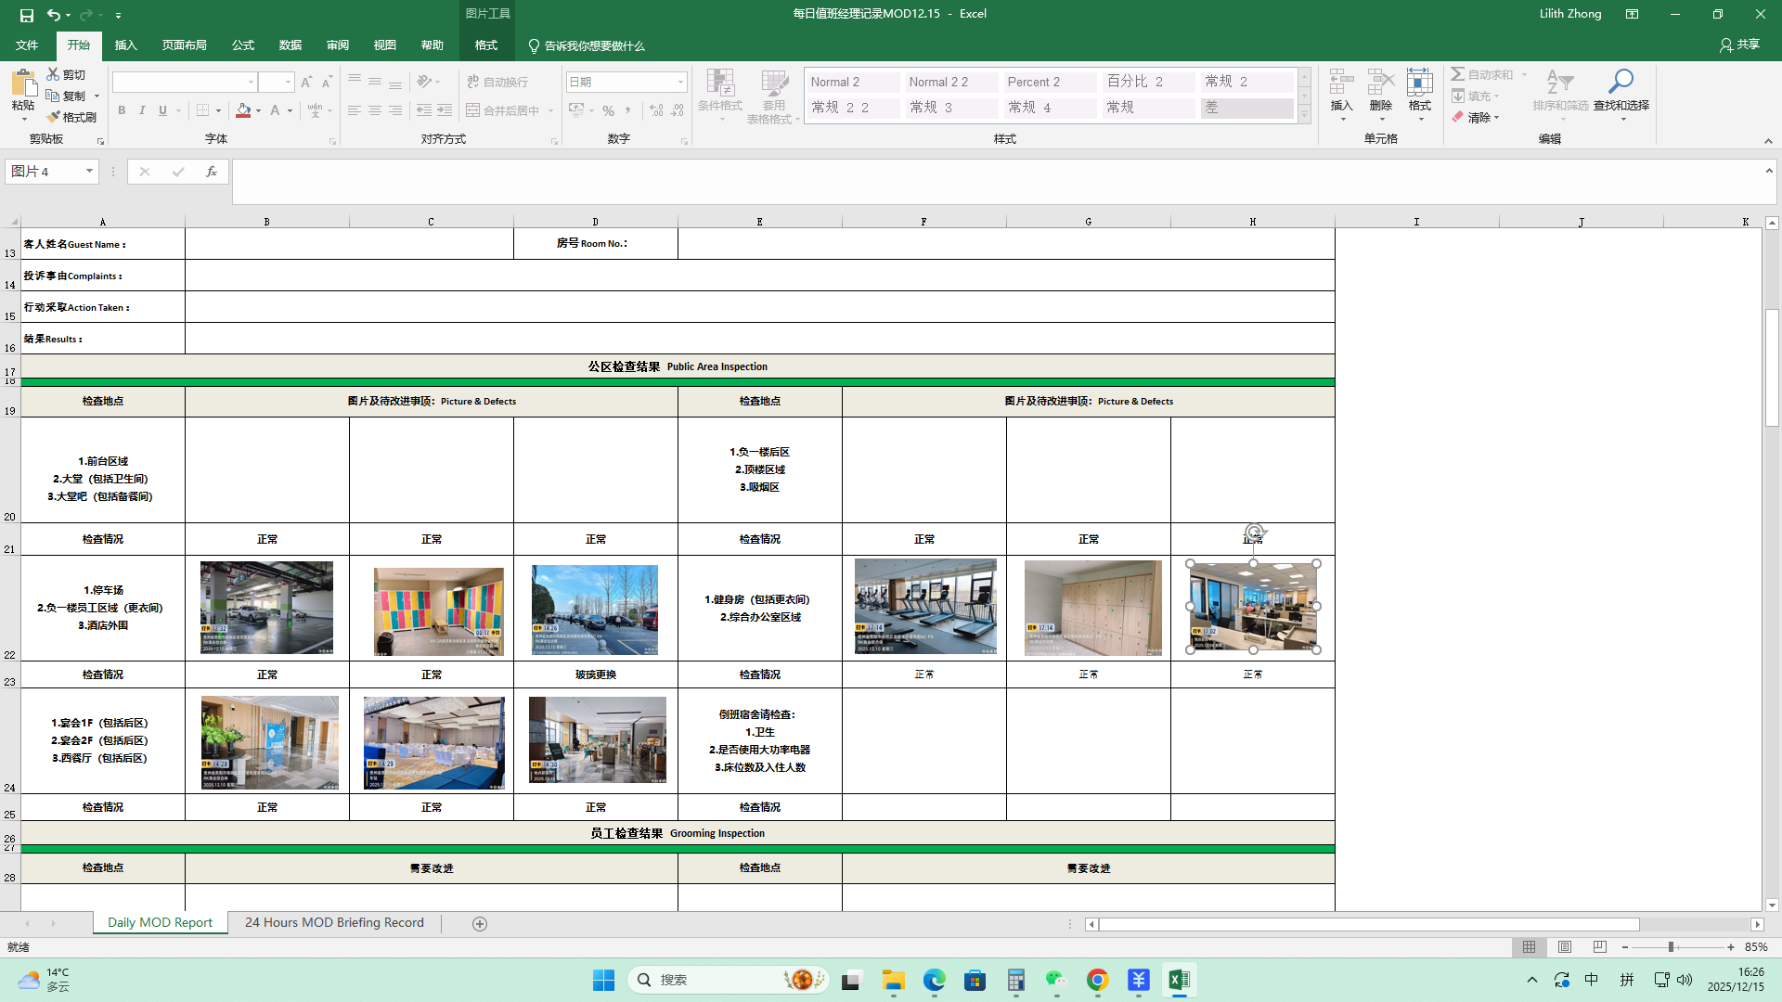Expand the number format dropdown showing 日期

[x=680, y=83]
